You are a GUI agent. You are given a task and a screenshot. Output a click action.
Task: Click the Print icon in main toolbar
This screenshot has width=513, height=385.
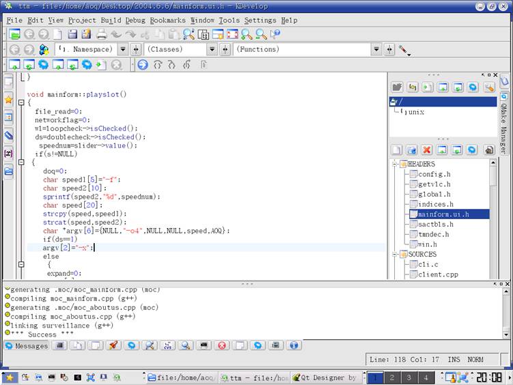tap(101, 34)
